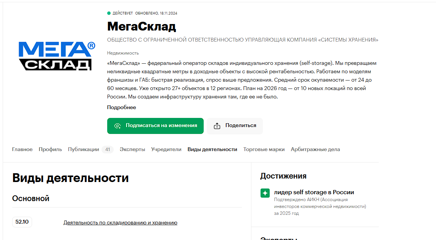
Task: Click the green subscription bell icon
Action: point(117,126)
